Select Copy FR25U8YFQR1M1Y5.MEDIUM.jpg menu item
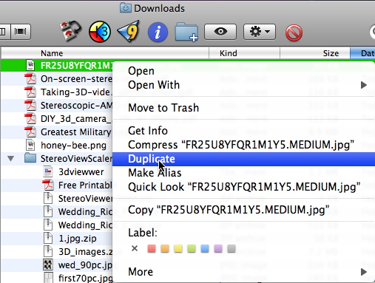This screenshot has width=375, height=283. (x=243, y=210)
